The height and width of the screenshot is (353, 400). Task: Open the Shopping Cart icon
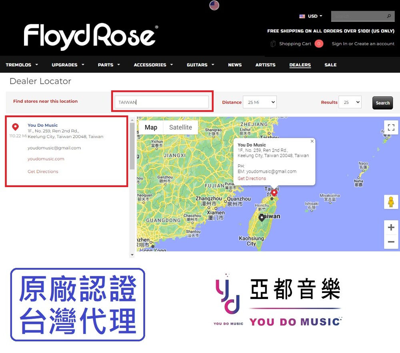pos(273,44)
